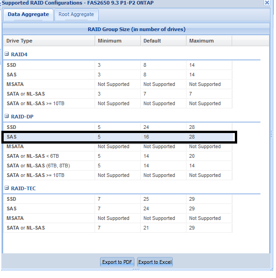
Task: Click default value 25 in RAID-TEC SSD row
Action: click(146, 199)
